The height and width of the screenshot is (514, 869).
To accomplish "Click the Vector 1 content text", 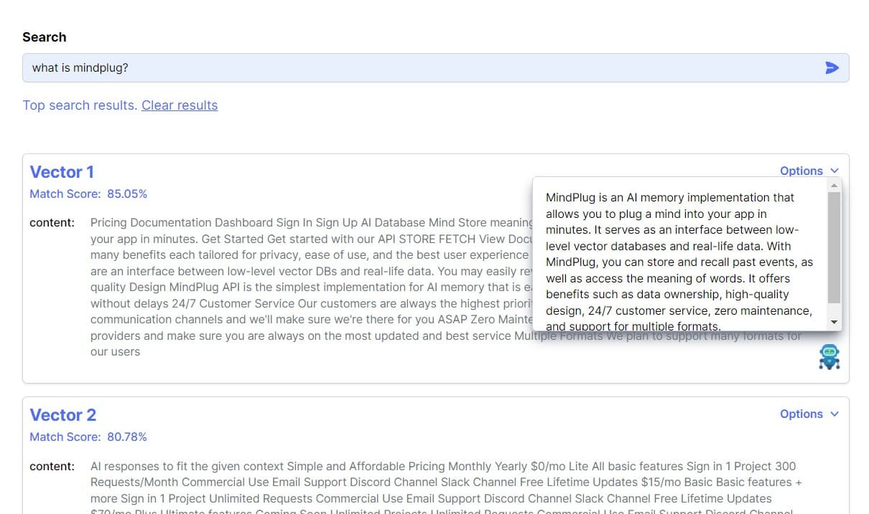I will pyautogui.click(x=311, y=287).
